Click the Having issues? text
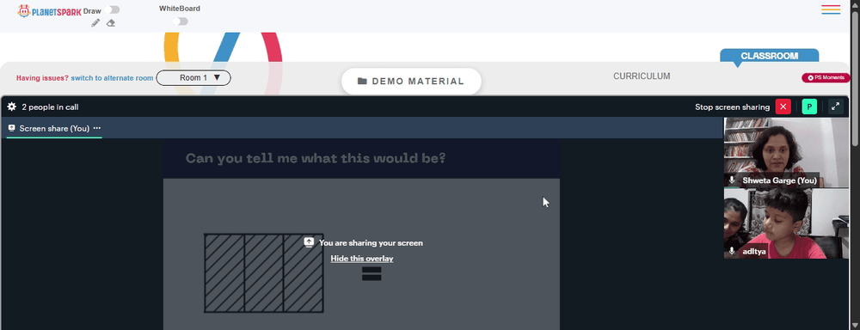Image resolution: width=860 pixels, height=330 pixels. [42, 78]
